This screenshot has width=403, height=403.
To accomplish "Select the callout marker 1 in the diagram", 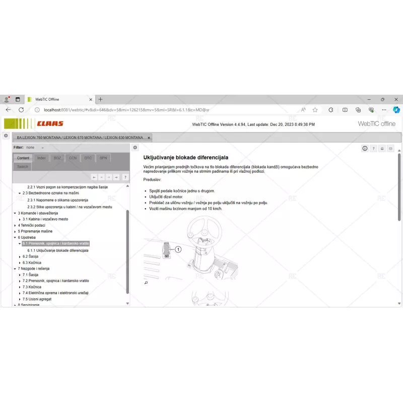I will pos(179,249).
